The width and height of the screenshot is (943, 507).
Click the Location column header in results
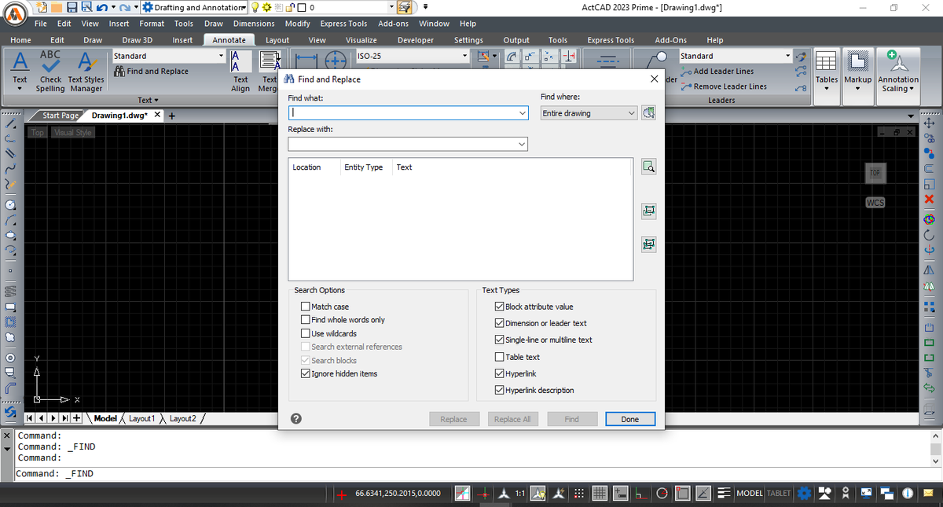pyautogui.click(x=306, y=167)
